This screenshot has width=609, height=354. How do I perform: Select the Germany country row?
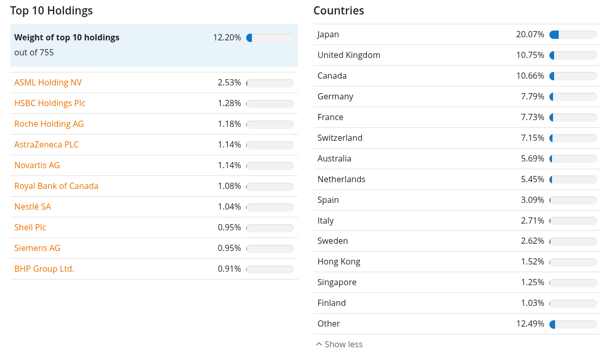click(457, 97)
